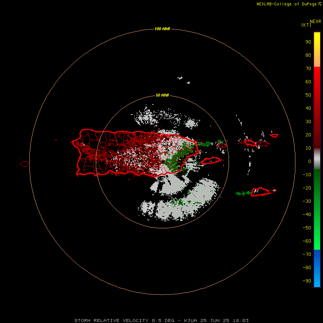Click the -80 value on velocity scale

(x=307, y=268)
